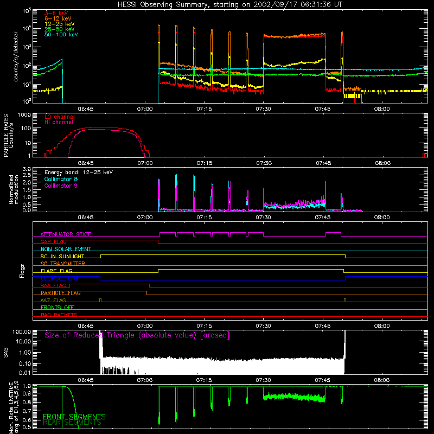
Task: Click the LO channel legend label
Action: [60, 117]
